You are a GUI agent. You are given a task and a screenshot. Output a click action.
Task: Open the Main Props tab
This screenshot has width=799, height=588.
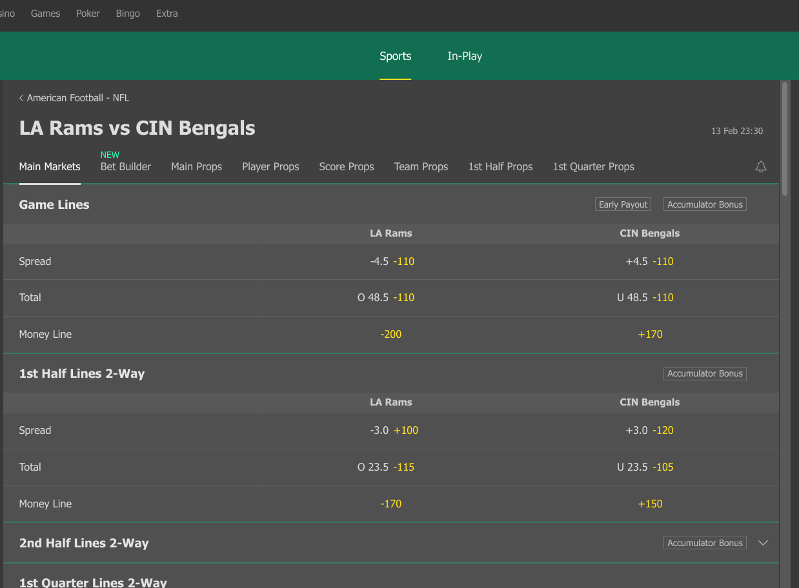[x=196, y=166]
